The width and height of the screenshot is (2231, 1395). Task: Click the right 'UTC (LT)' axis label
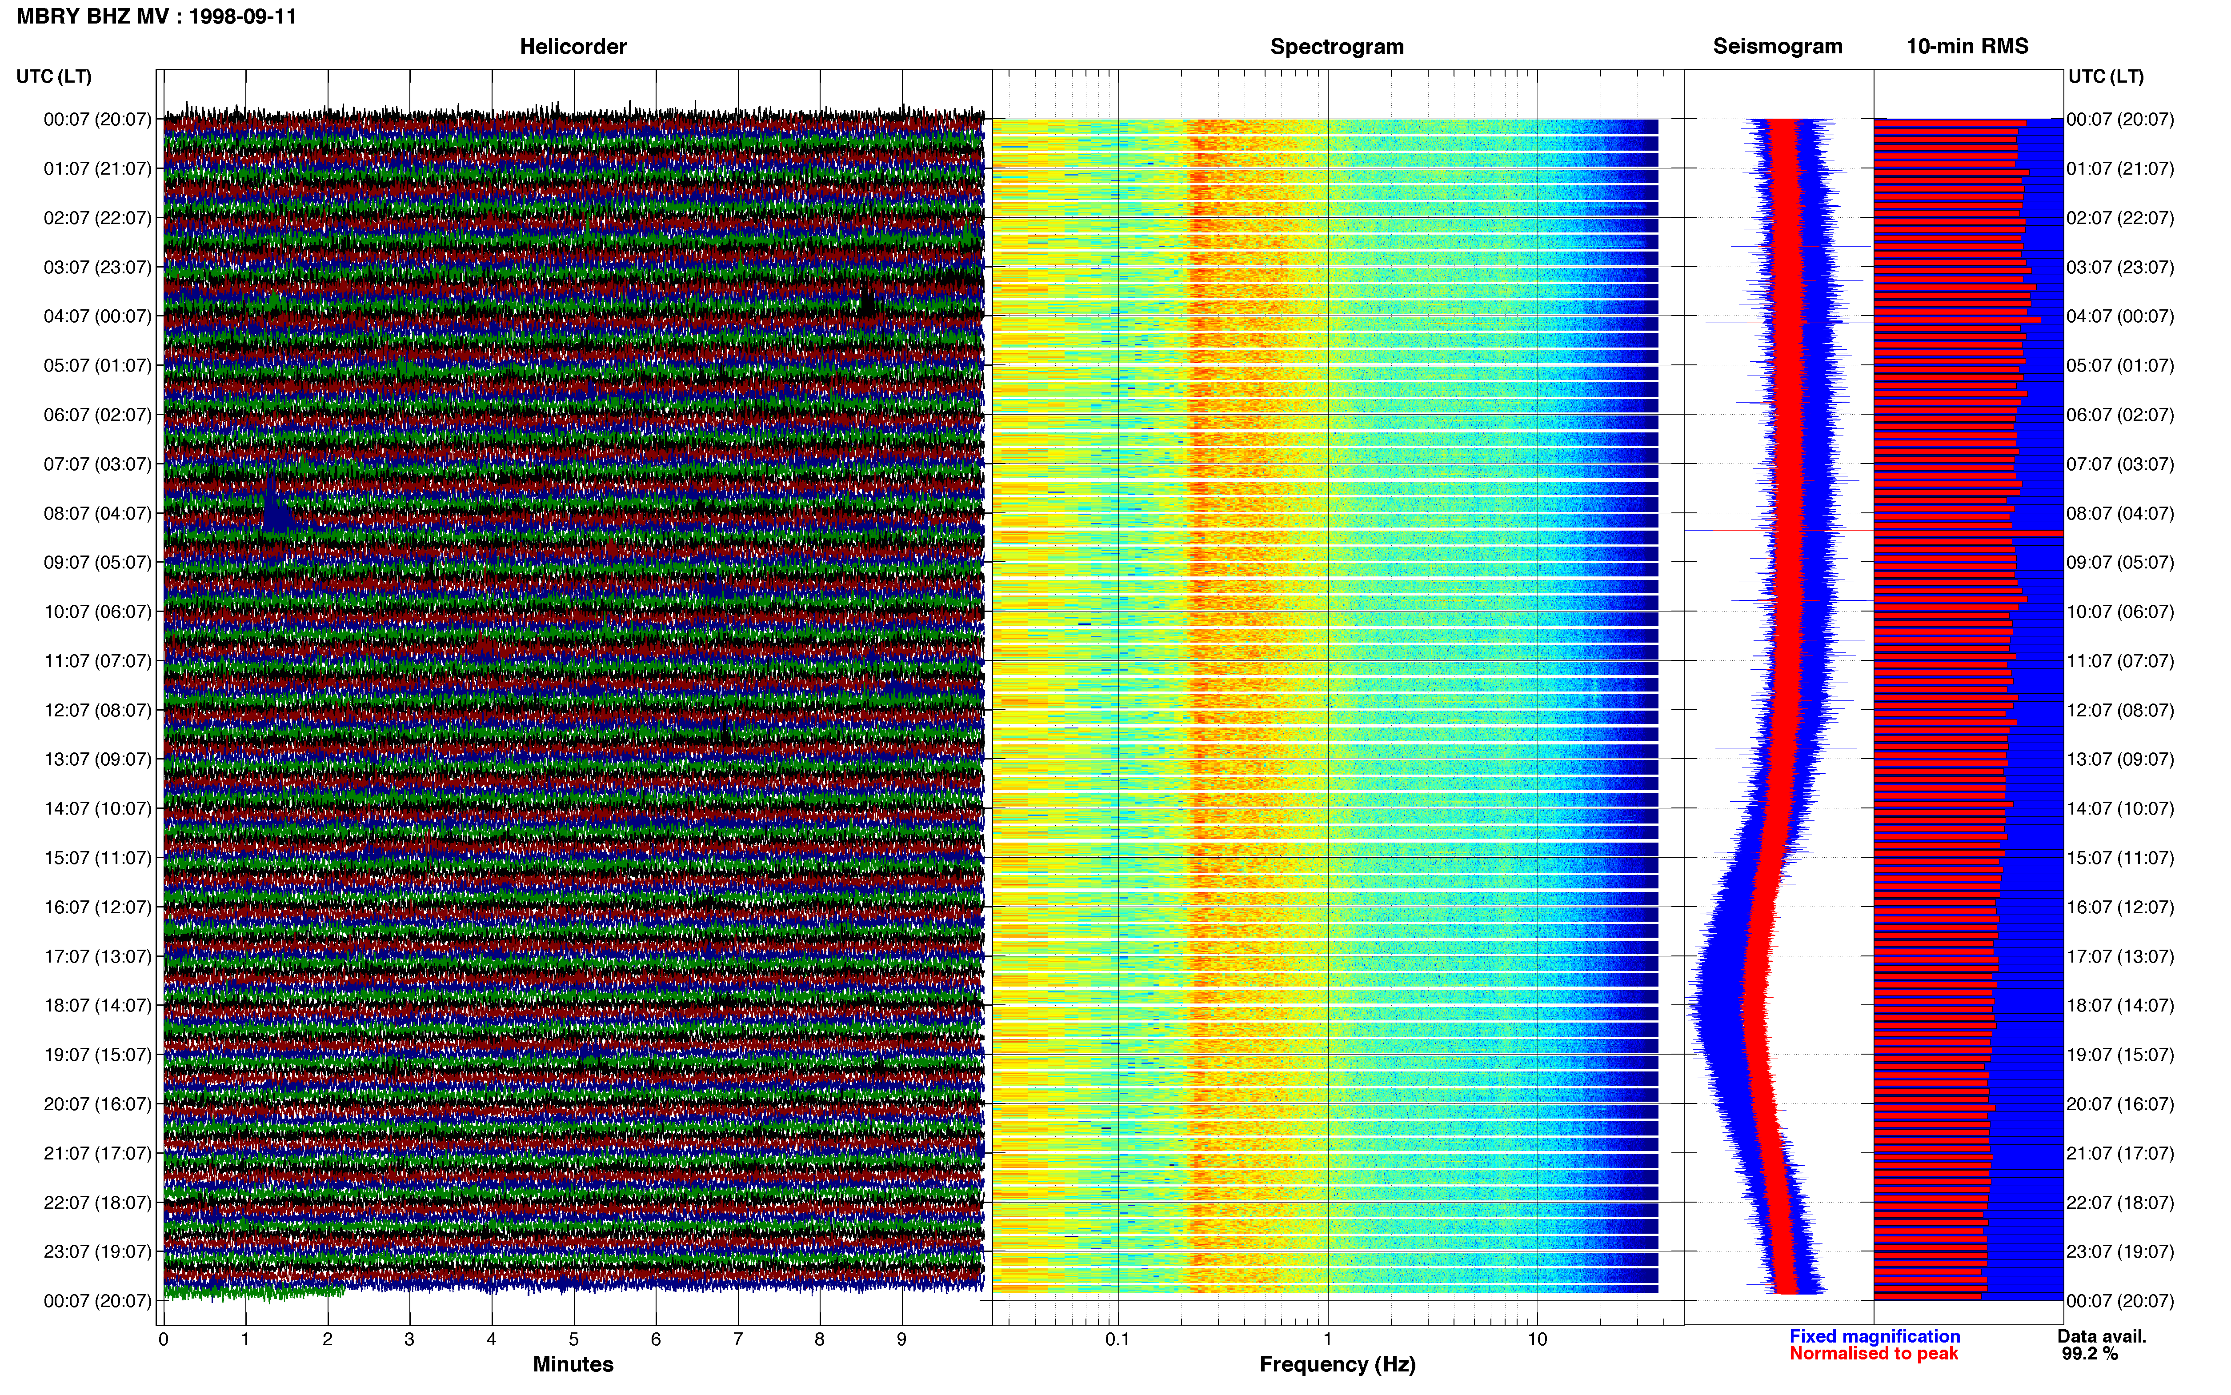click(x=2106, y=76)
